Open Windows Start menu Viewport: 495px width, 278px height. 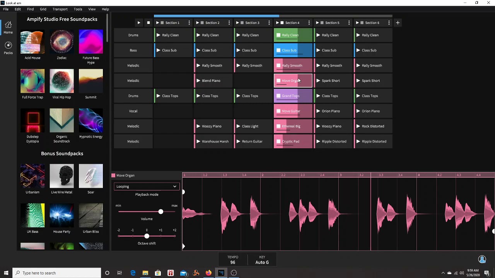coord(6,273)
